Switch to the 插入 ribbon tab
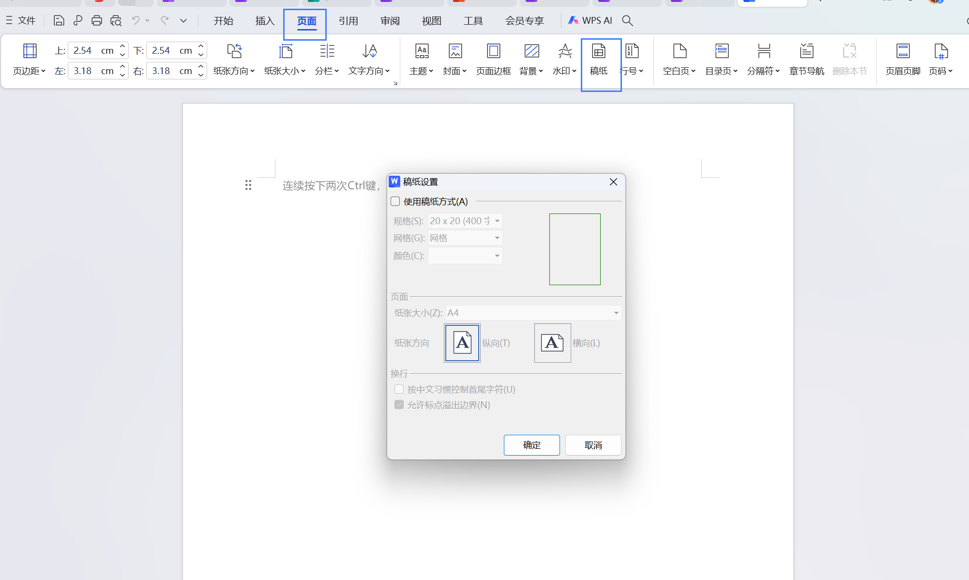 [x=265, y=21]
